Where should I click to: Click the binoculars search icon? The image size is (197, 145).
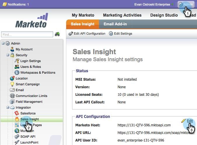pos(57,34)
